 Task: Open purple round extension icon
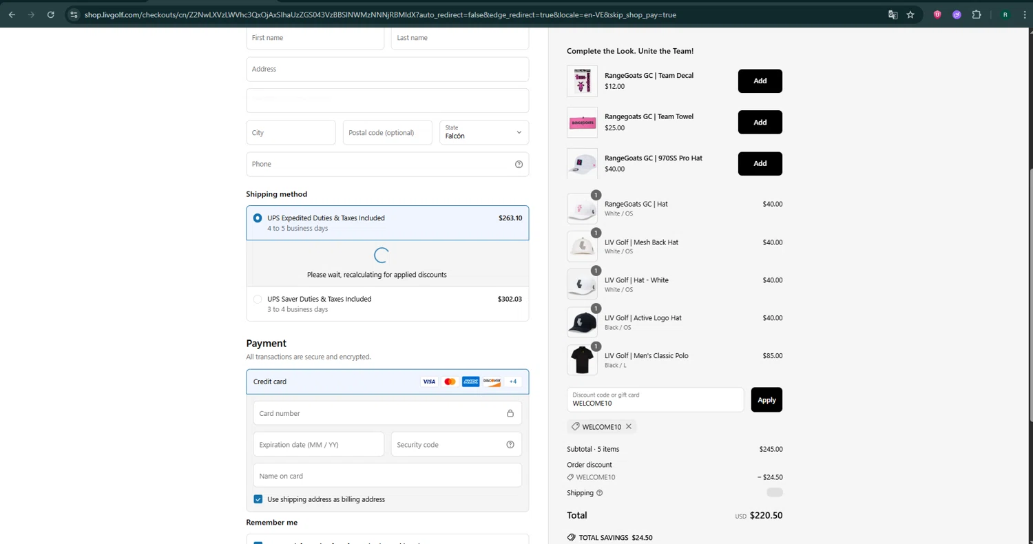957,14
